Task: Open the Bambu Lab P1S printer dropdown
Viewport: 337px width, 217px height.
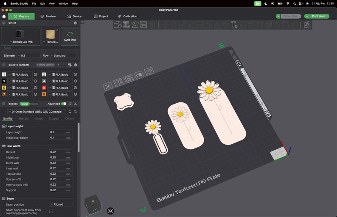Action: [21, 42]
